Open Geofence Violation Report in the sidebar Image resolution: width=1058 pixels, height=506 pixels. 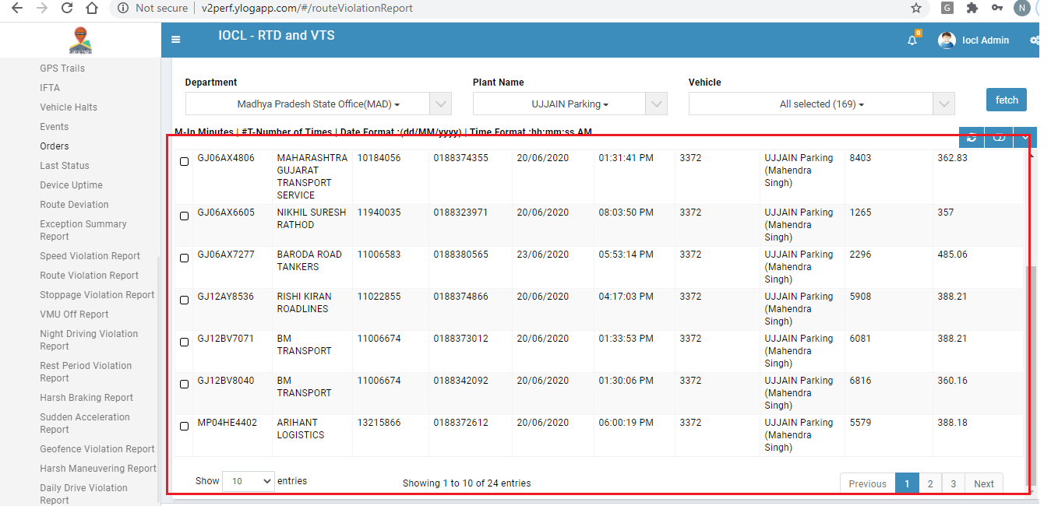point(97,449)
